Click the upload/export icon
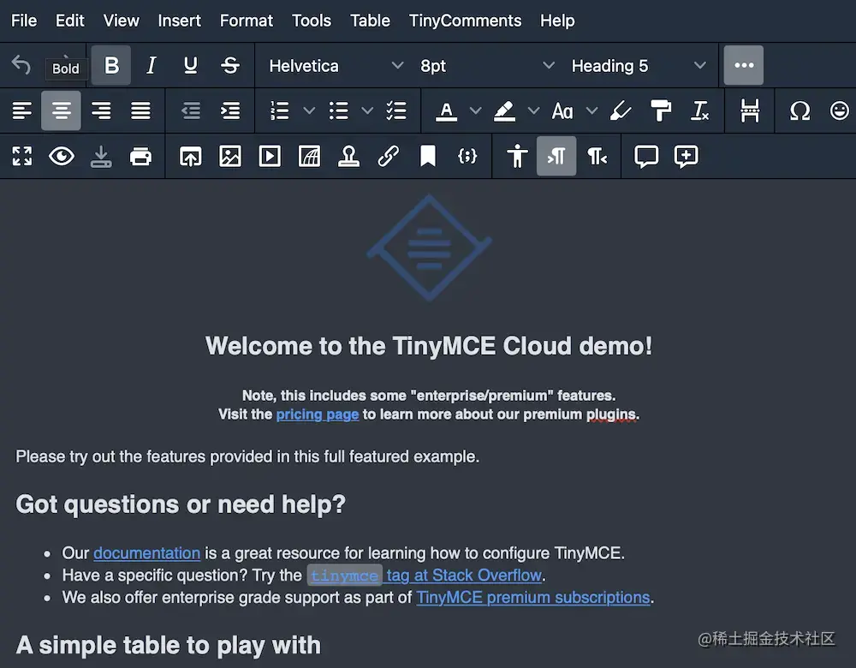The height and width of the screenshot is (668, 856). pos(191,156)
